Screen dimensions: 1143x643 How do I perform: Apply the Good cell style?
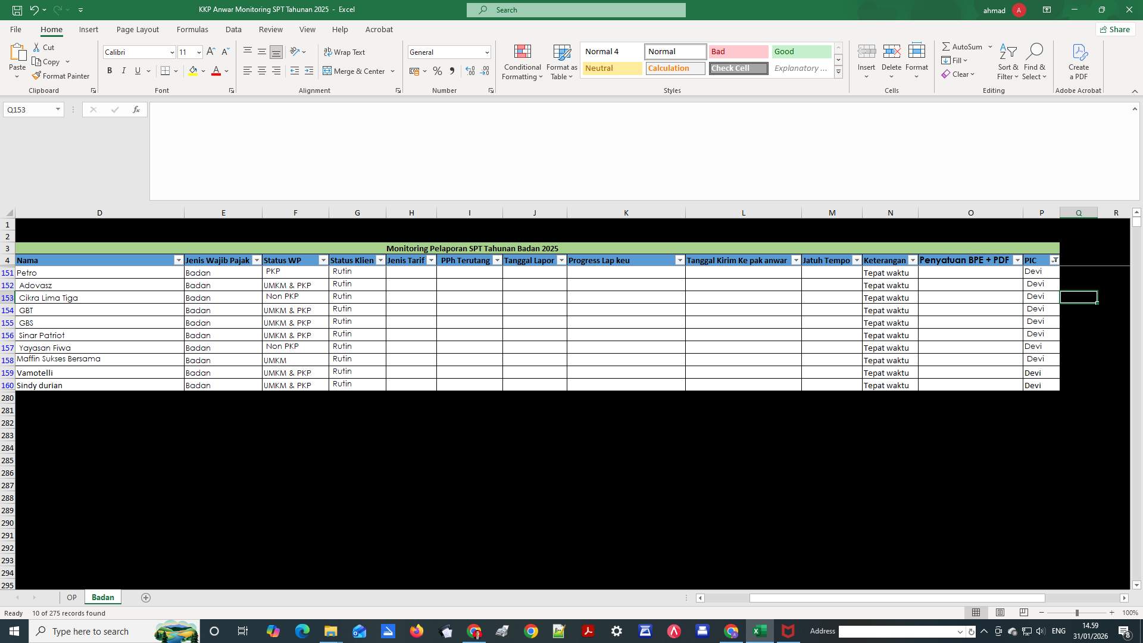click(801, 52)
